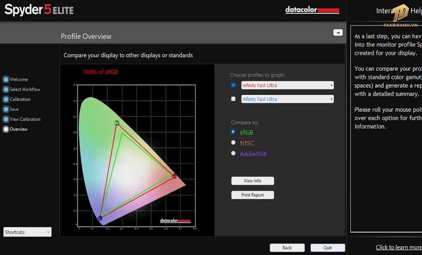The image size is (422, 255).
Task: Uncheck the first Infinity Fast Ultra profile checkbox
Action: (x=233, y=85)
